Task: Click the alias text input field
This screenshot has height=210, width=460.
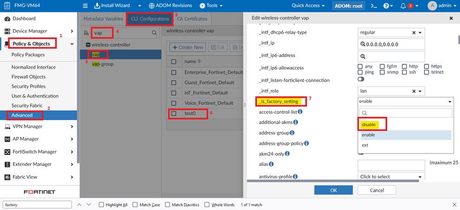Action: [x=391, y=165]
